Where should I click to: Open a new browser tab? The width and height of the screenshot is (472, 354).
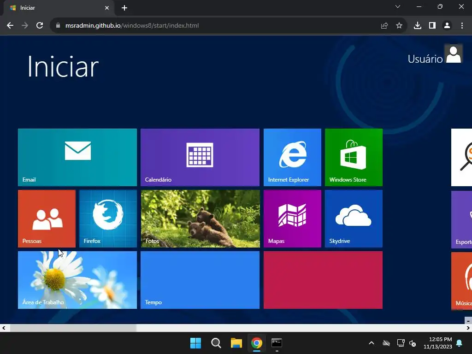(124, 8)
